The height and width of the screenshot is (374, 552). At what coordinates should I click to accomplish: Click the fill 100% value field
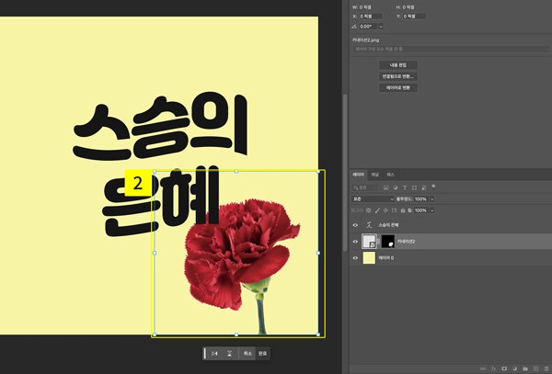[x=420, y=210]
